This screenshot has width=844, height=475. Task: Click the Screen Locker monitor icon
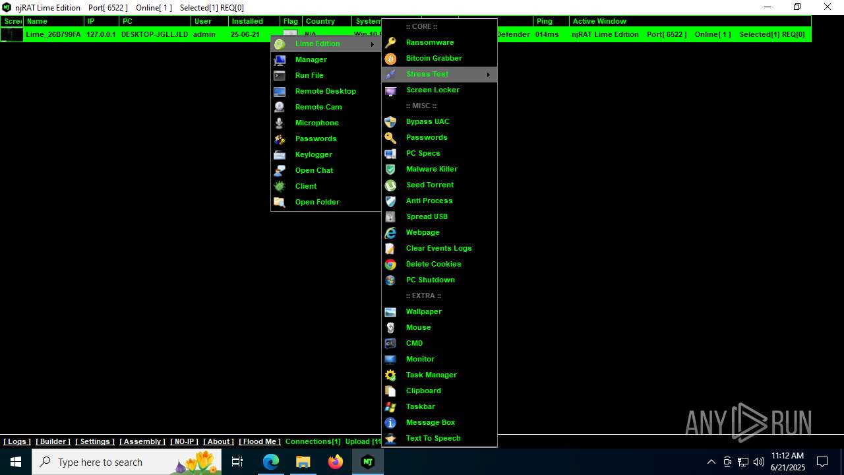click(x=390, y=90)
